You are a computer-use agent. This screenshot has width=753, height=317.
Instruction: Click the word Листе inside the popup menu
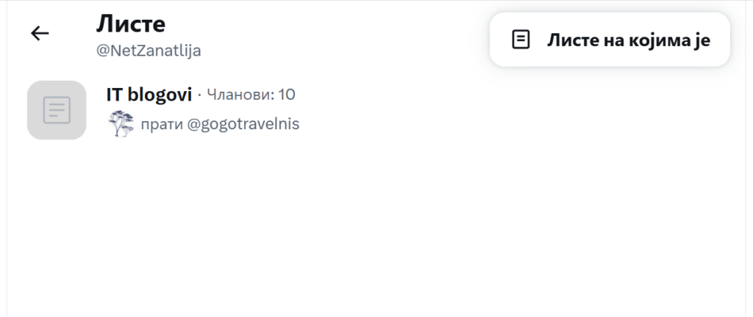571,40
